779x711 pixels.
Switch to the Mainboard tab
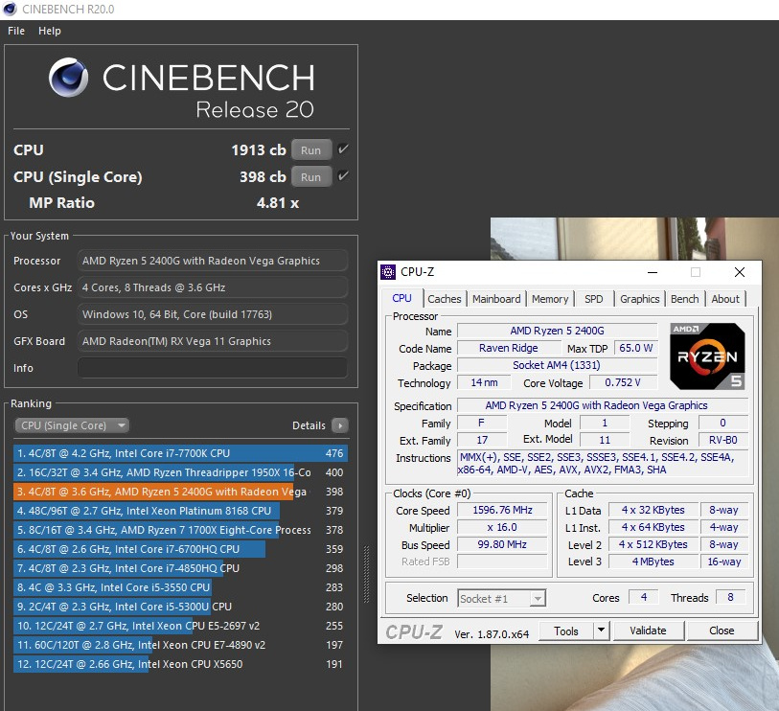pyautogui.click(x=496, y=299)
